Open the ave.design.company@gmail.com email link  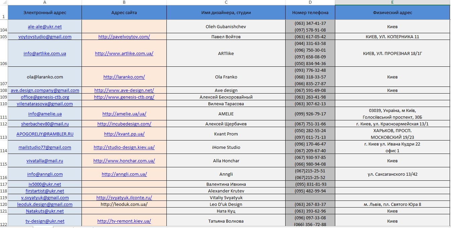pyautogui.click(x=45, y=91)
